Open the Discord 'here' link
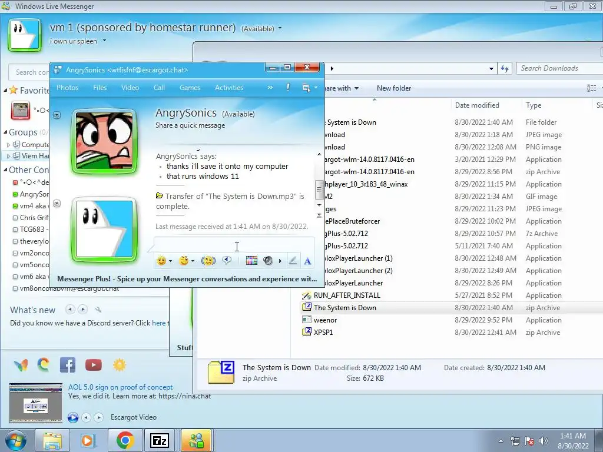Viewport: 603px width, 452px height. [158, 323]
